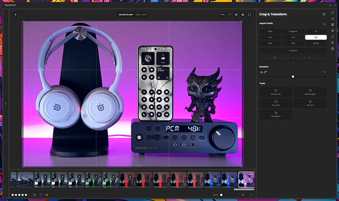The height and width of the screenshot is (201, 339).
Task: Choose the 16:9 aspect ratio
Action: tap(270, 43)
